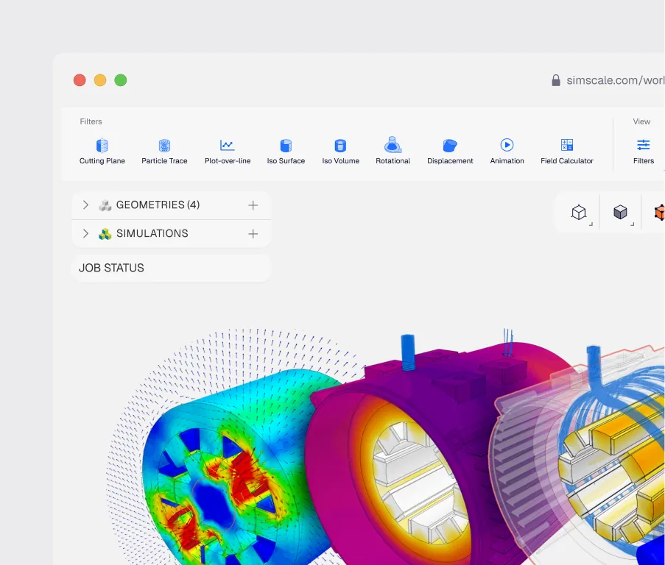Choose the Plot-over-line tool
Screen dimensions: 665x565
(228, 152)
